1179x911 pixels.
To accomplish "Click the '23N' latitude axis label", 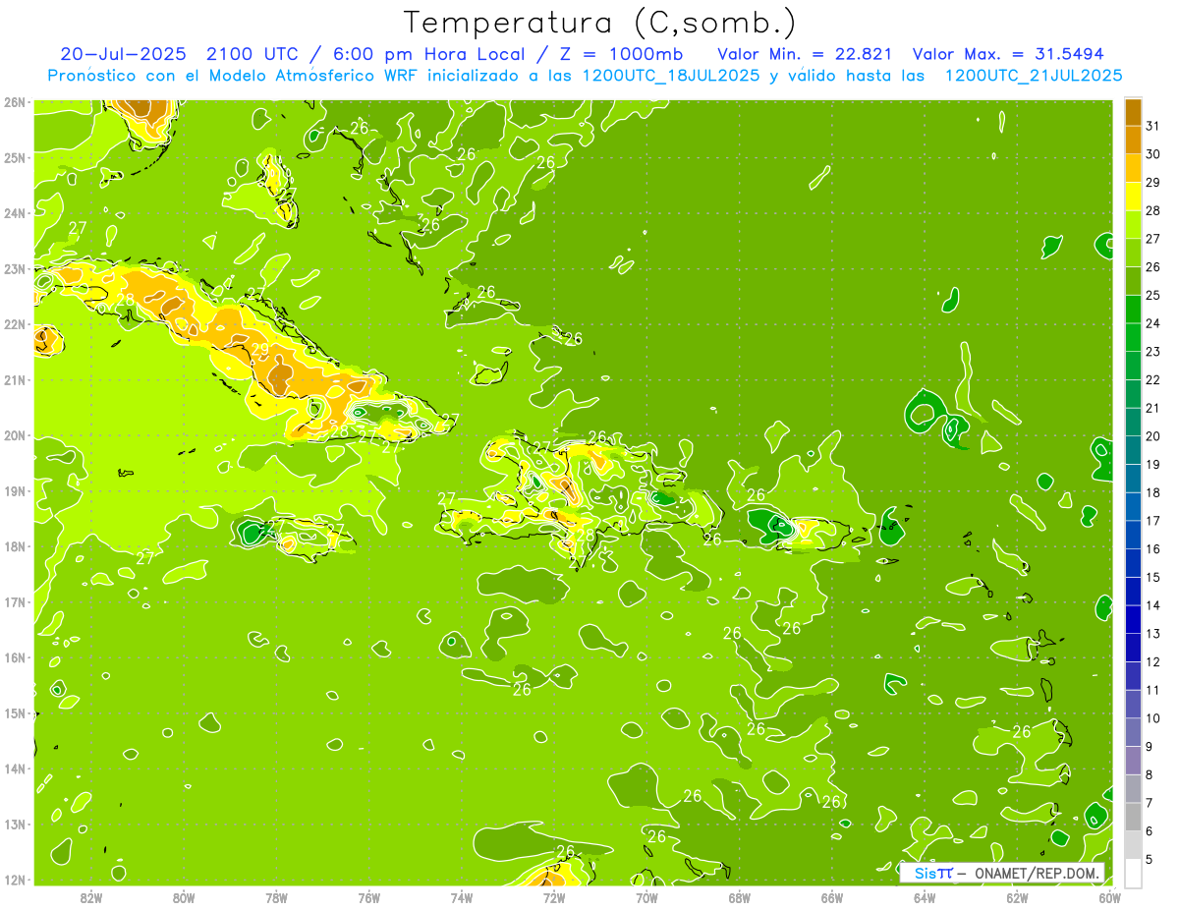I will coord(15,268).
